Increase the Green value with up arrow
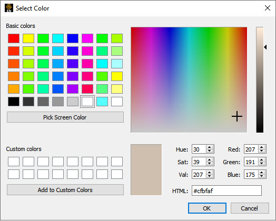Image resolution: width=276 pixels, height=221 pixels. click(262, 160)
